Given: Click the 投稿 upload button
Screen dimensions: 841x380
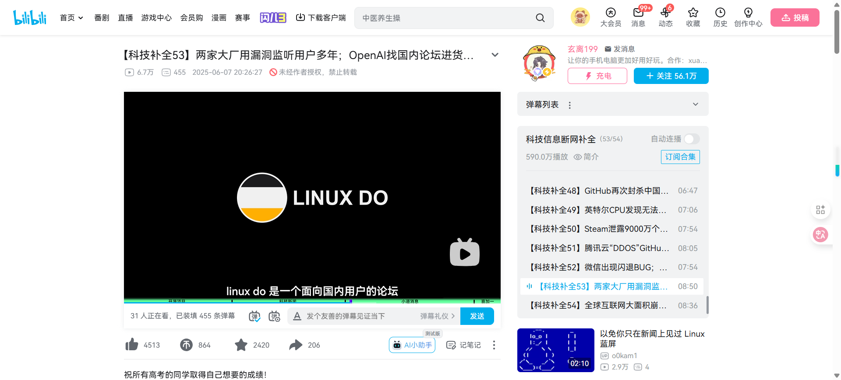Looking at the screenshot, I should (795, 17).
